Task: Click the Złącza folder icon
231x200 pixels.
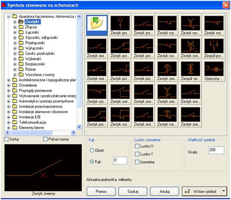Action: (21, 27)
